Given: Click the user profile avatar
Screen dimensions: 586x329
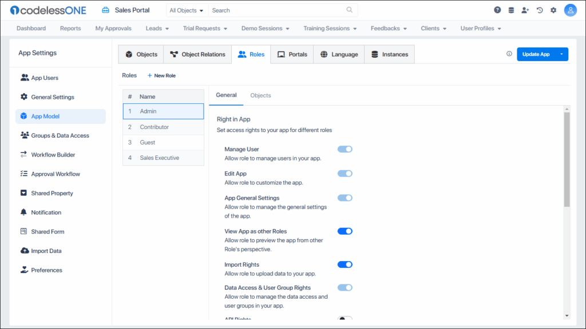Looking at the screenshot, I should [x=569, y=10].
